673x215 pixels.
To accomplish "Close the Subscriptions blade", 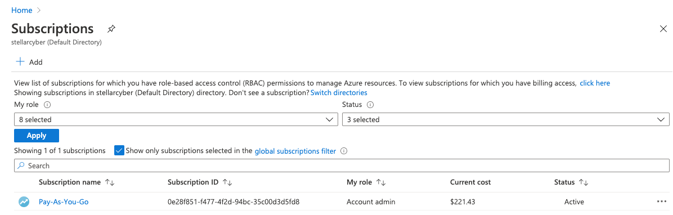I will click(663, 29).
